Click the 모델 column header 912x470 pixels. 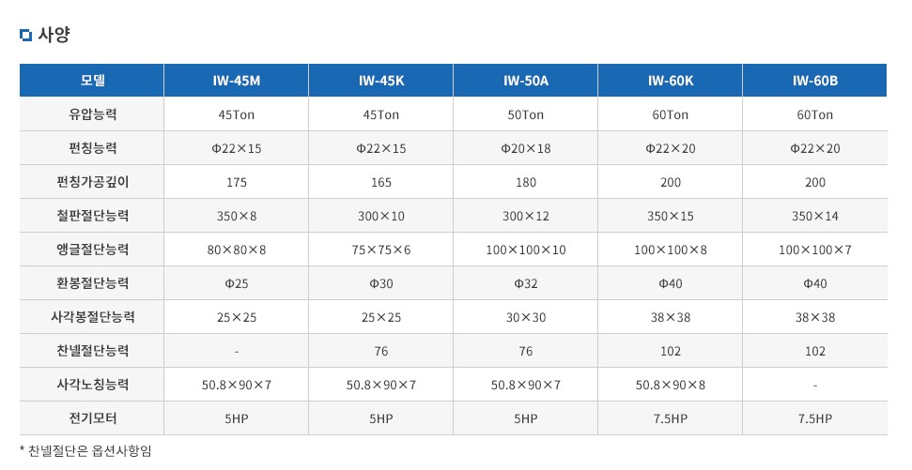(x=92, y=81)
